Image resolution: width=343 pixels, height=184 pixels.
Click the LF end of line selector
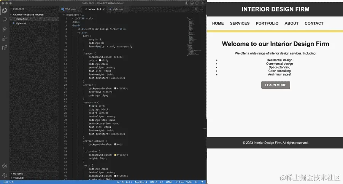pos(162,182)
